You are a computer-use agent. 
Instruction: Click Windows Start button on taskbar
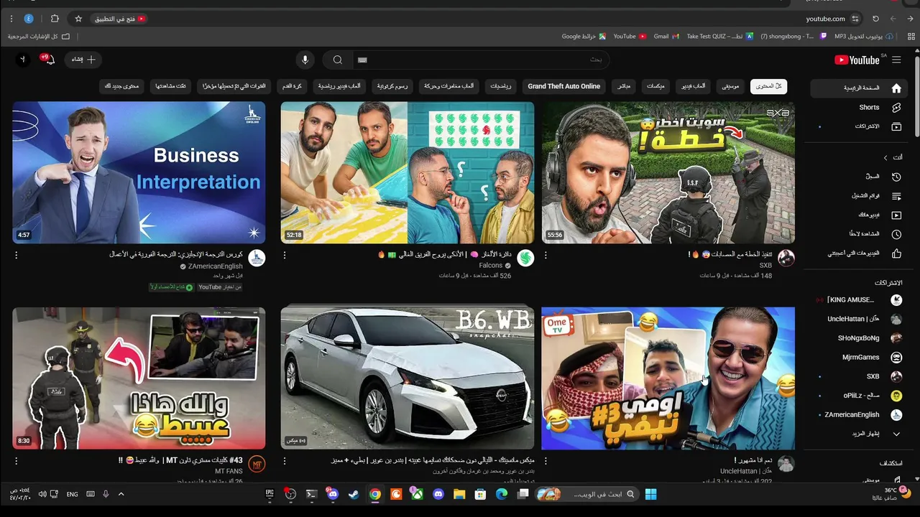pyautogui.click(x=650, y=494)
